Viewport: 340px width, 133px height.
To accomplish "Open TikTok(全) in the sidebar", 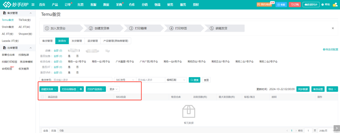I will (25, 20).
